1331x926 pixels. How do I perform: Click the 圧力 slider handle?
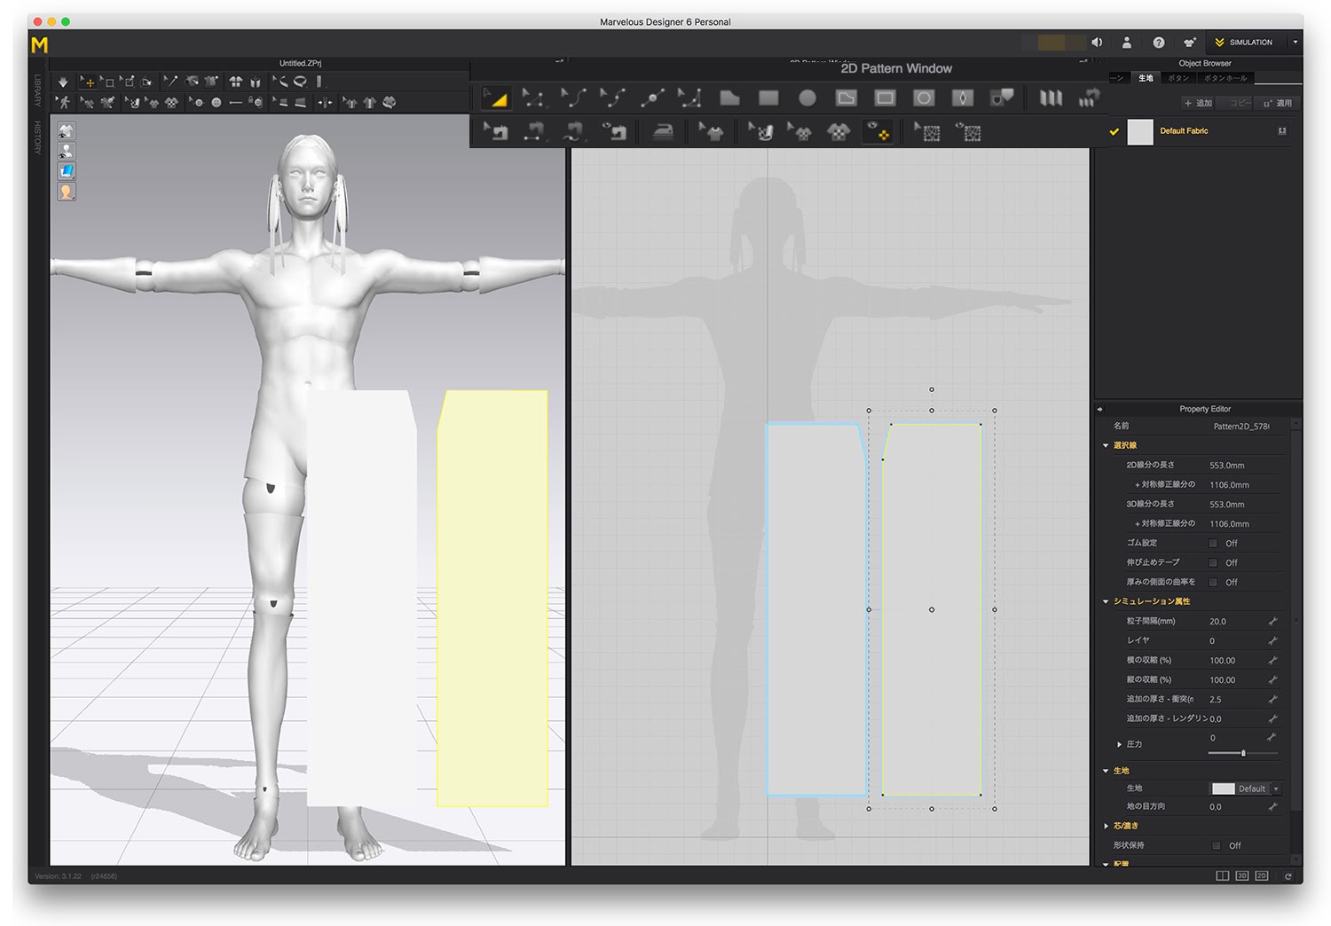pos(1243,753)
